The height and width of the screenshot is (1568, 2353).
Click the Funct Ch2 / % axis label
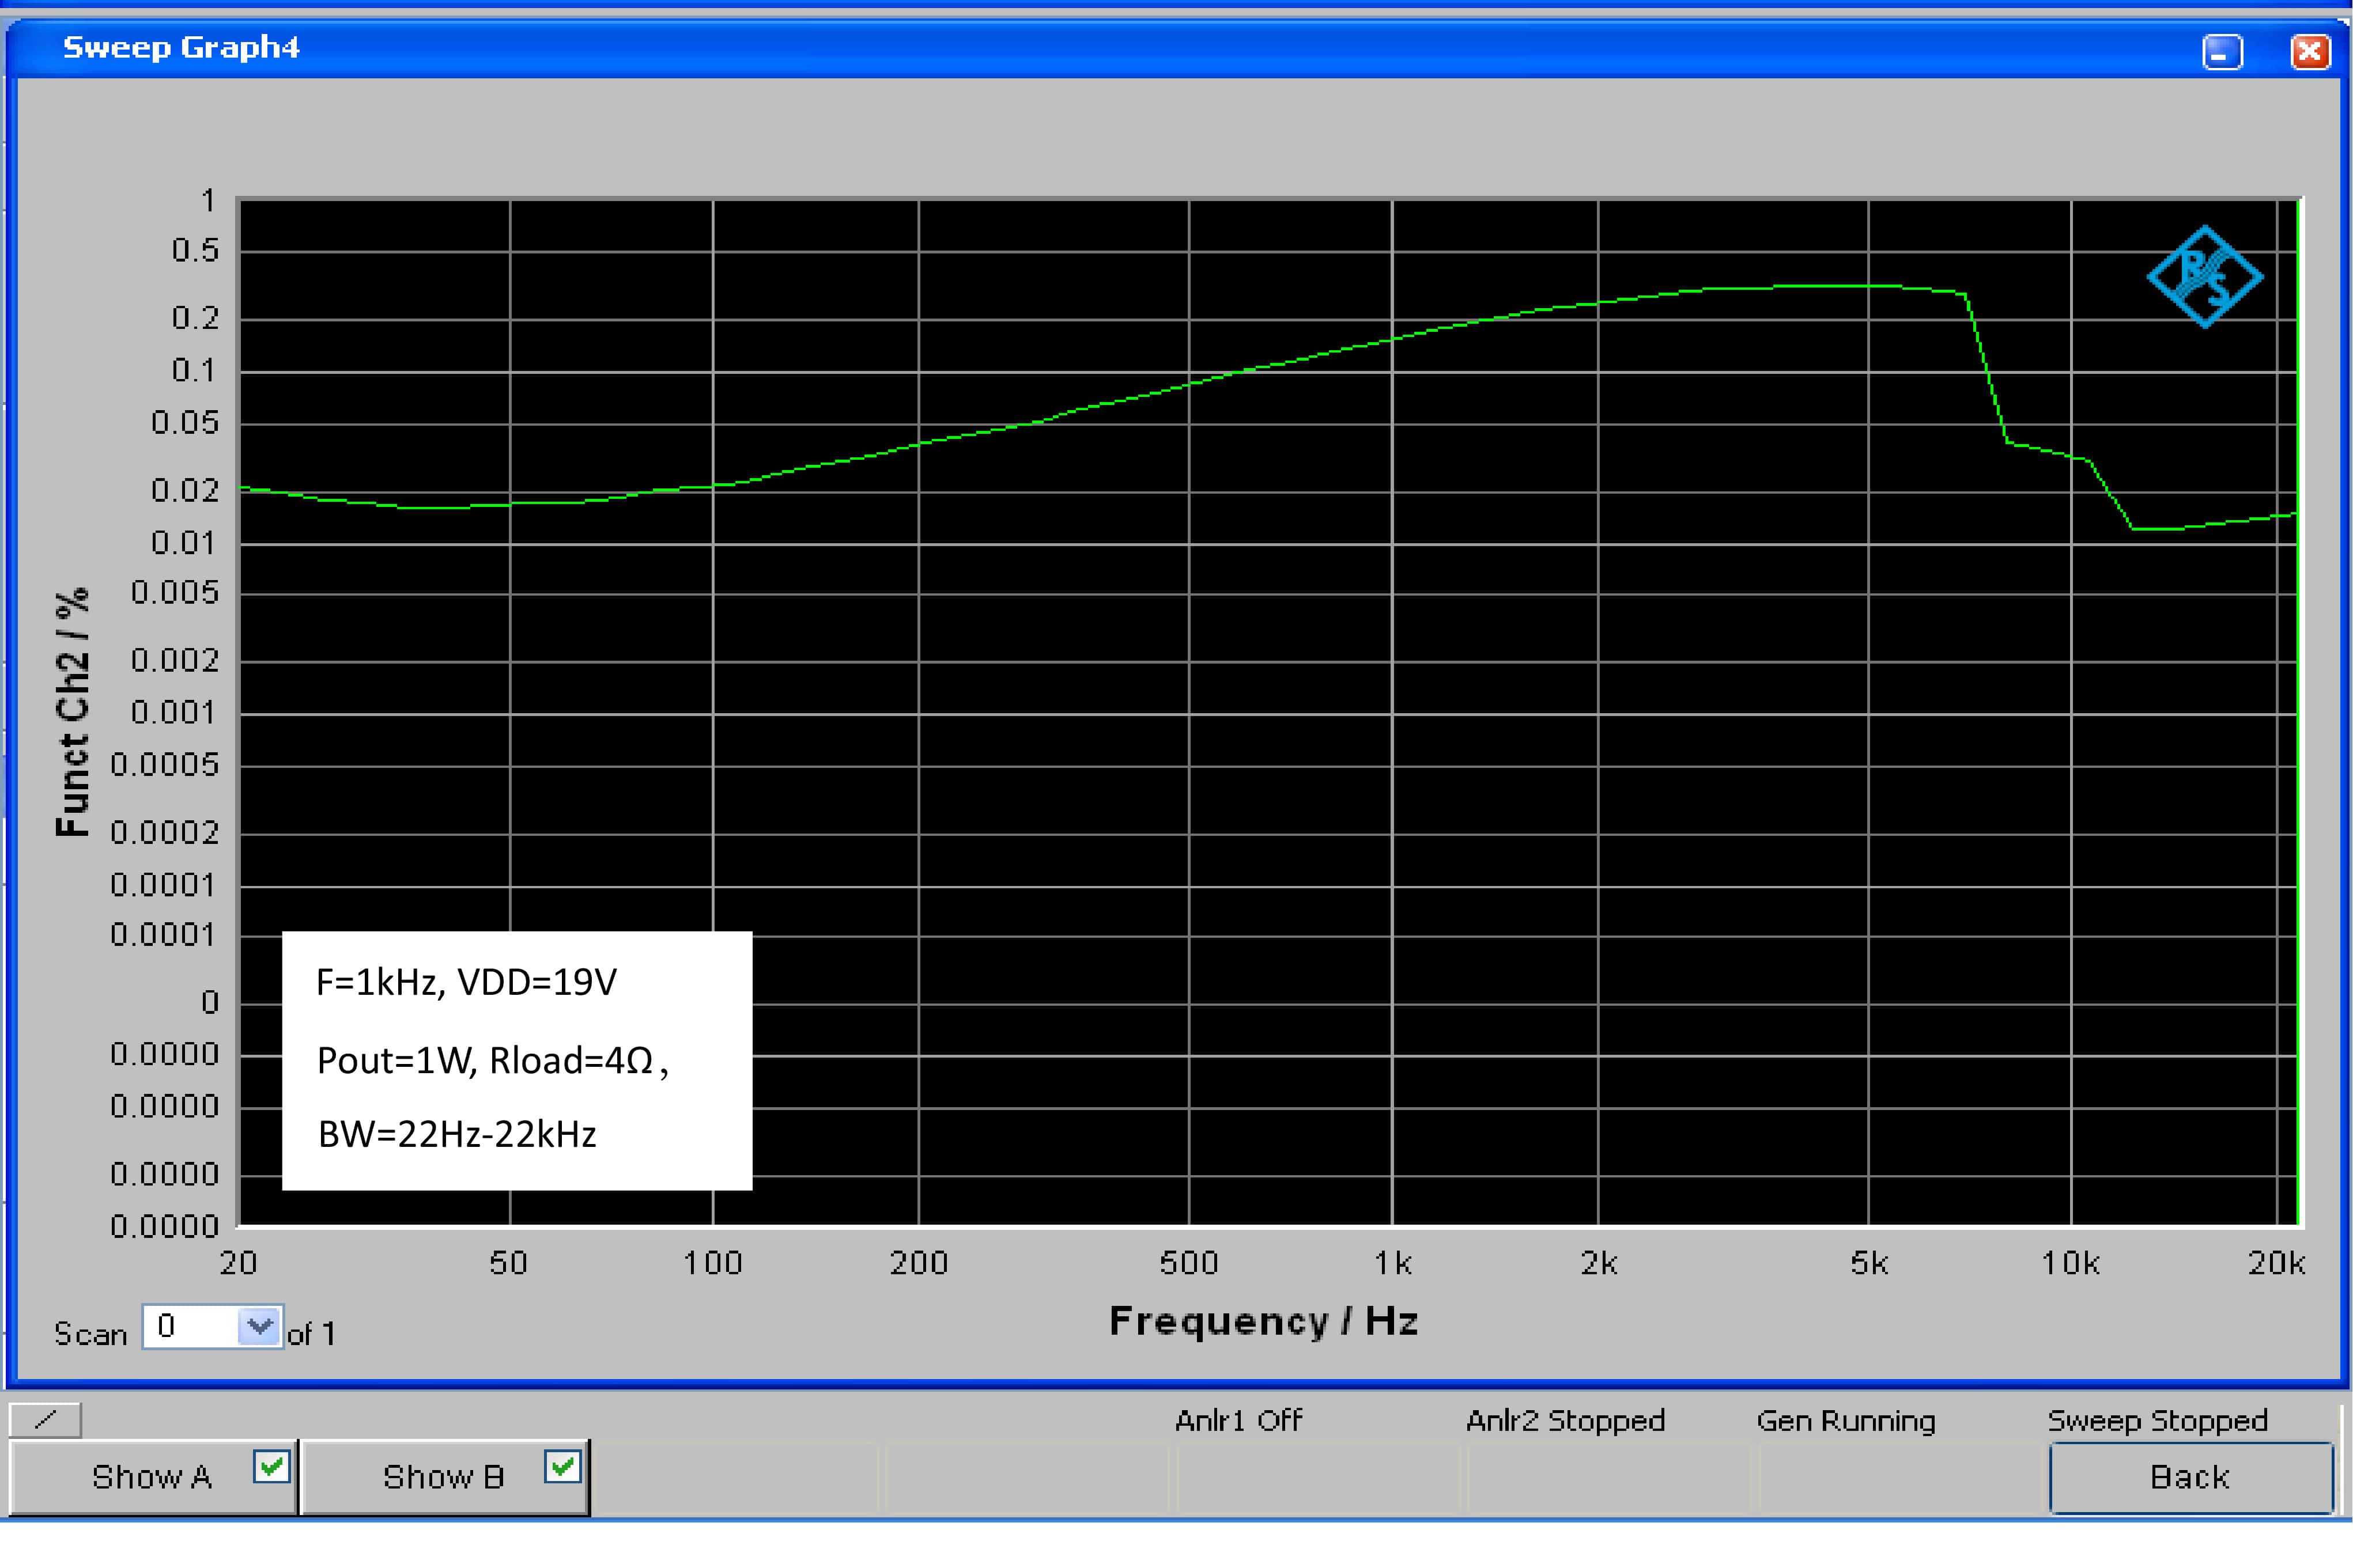pyautogui.click(x=73, y=712)
